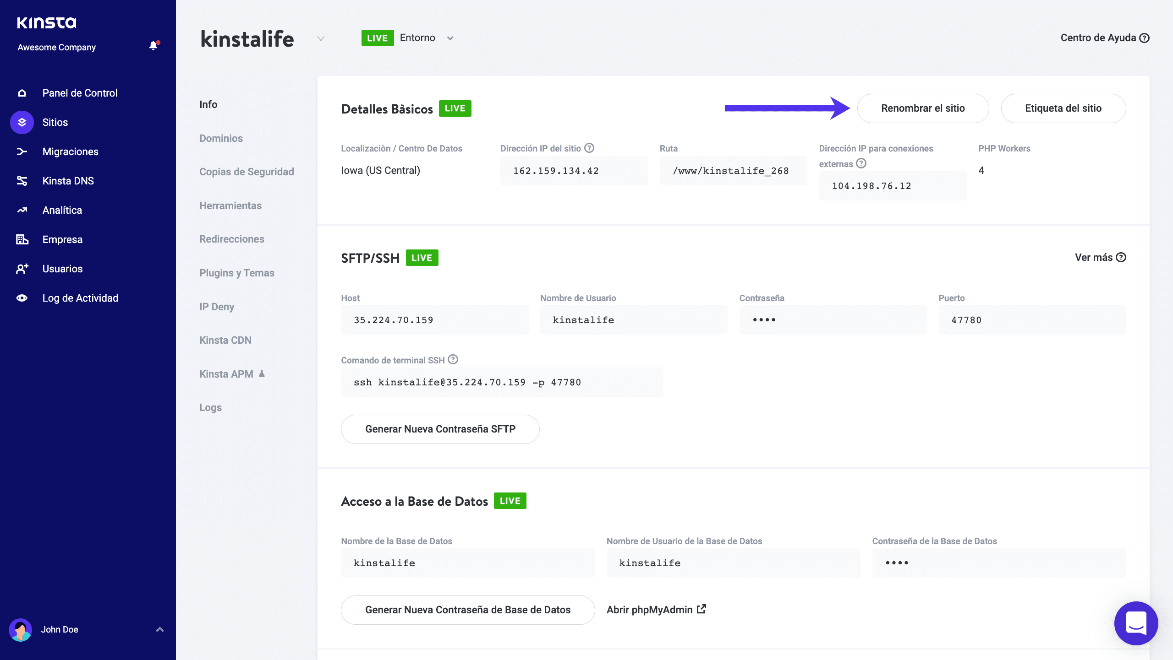Open notifications bell
Image resolution: width=1173 pixels, height=660 pixels.
click(x=154, y=45)
